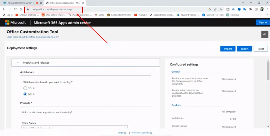Reload the page with the refresh icon
270x136 pixels.
tap(15, 9)
